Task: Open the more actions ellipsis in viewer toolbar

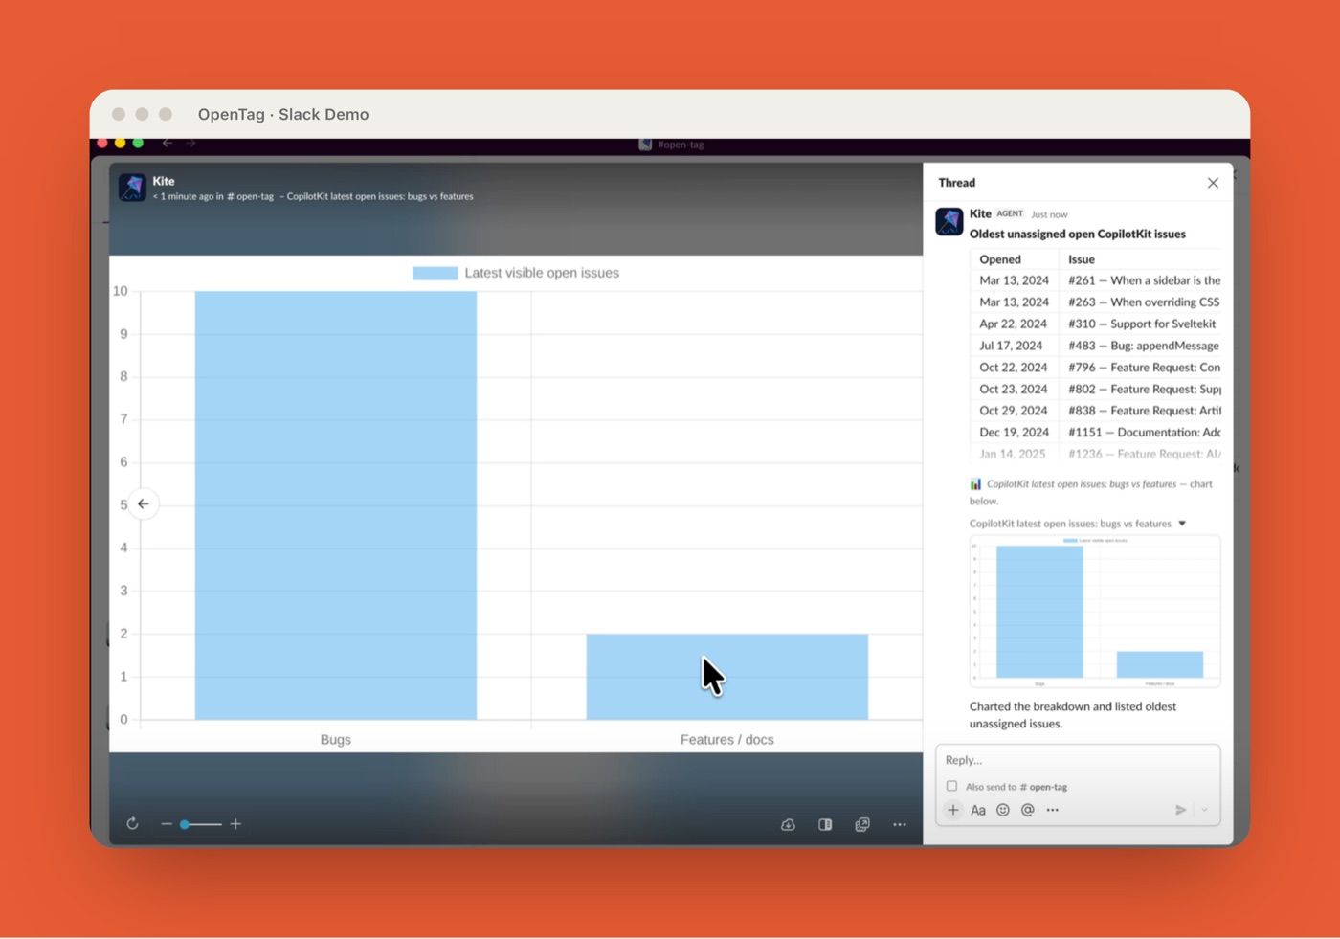Action: [900, 824]
